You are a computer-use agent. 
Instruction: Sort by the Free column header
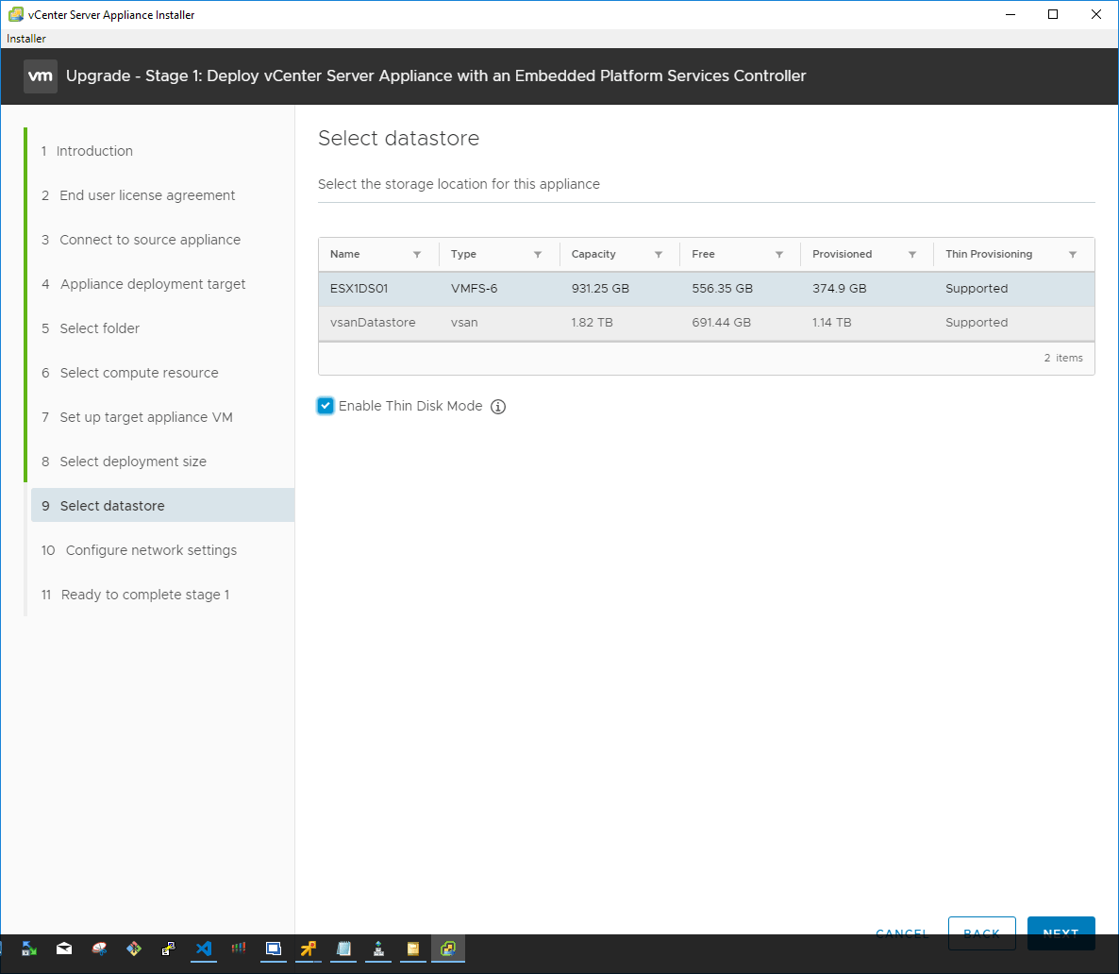point(703,254)
